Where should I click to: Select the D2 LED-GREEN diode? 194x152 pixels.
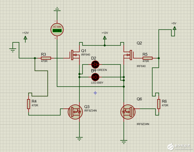[x=95, y=64]
